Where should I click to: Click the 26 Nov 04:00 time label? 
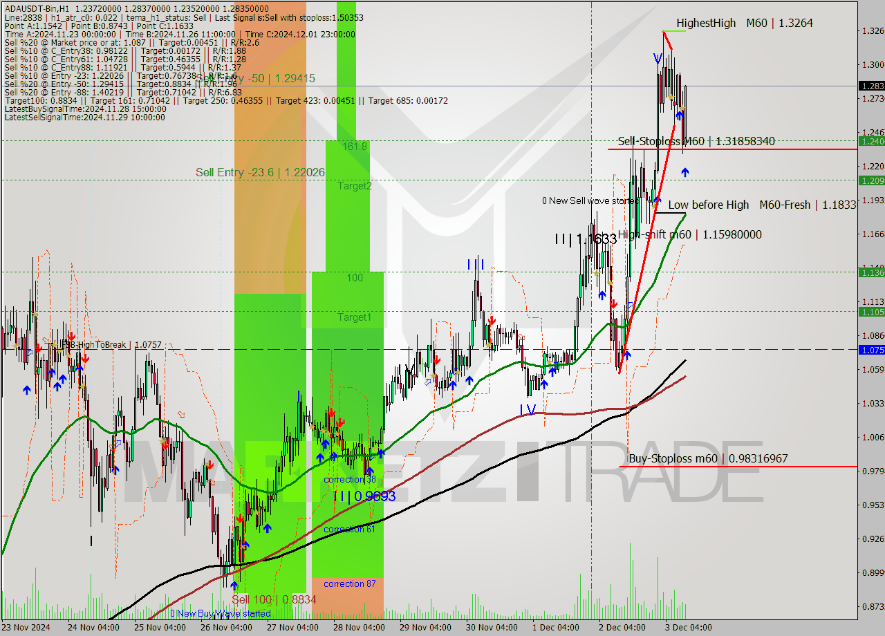(x=226, y=628)
